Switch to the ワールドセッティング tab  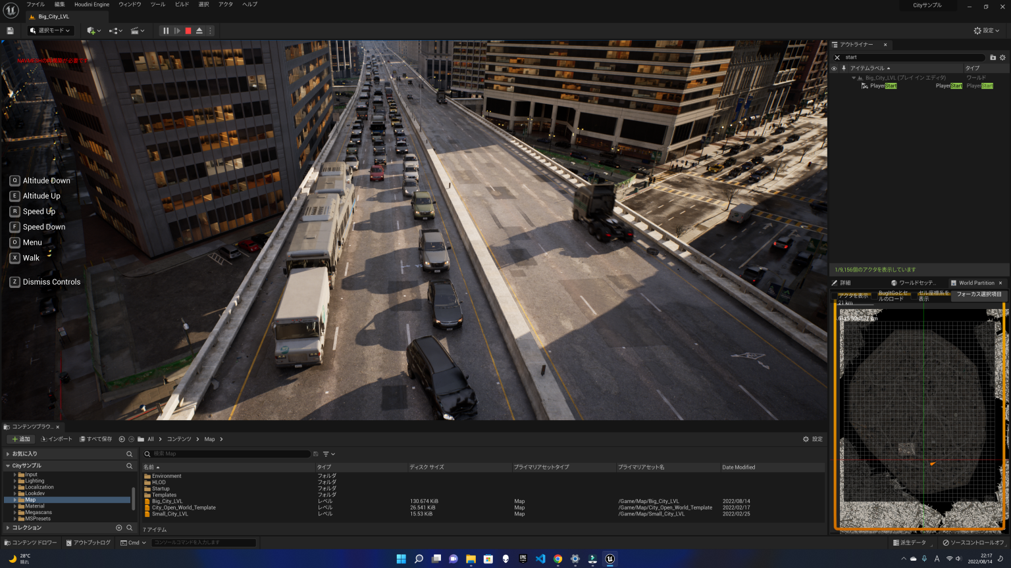(x=912, y=283)
